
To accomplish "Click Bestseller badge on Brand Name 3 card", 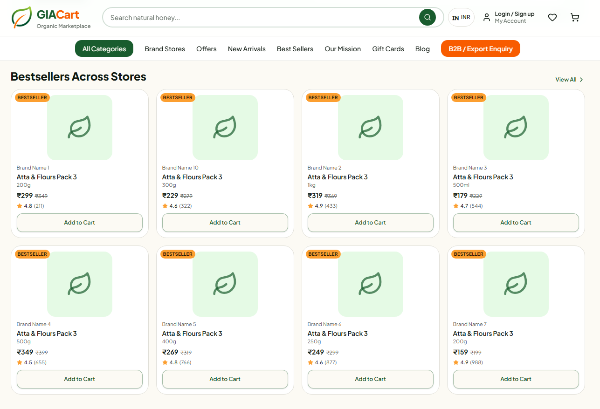I will coord(469,97).
